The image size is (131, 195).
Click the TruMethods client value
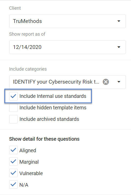(27, 21)
